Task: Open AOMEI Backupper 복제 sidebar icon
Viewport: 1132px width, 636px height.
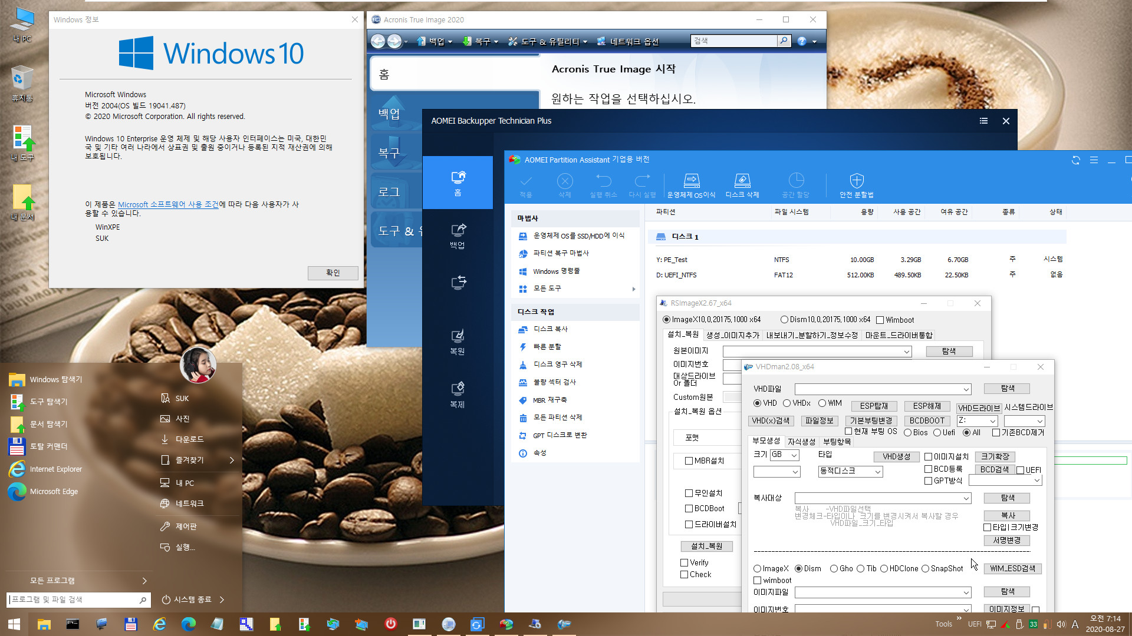Action: tap(458, 395)
